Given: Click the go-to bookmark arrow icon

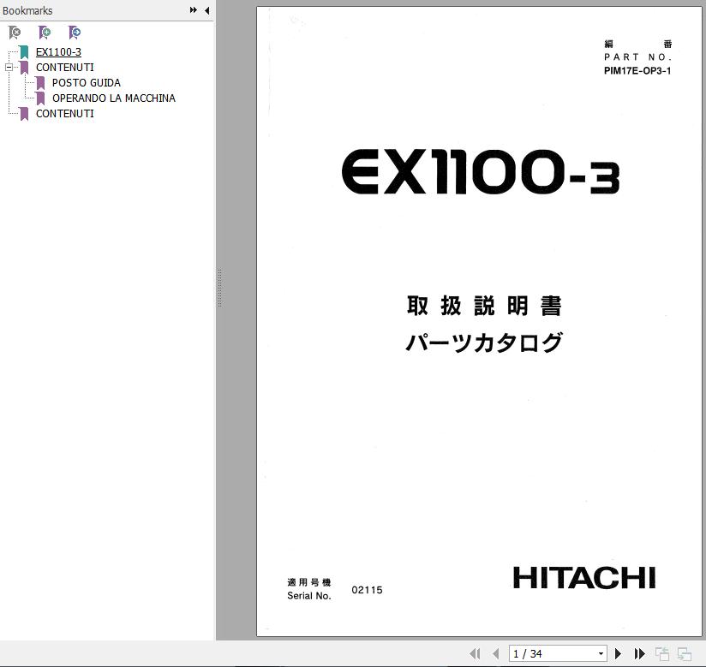Looking at the screenshot, I should [75, 33].
